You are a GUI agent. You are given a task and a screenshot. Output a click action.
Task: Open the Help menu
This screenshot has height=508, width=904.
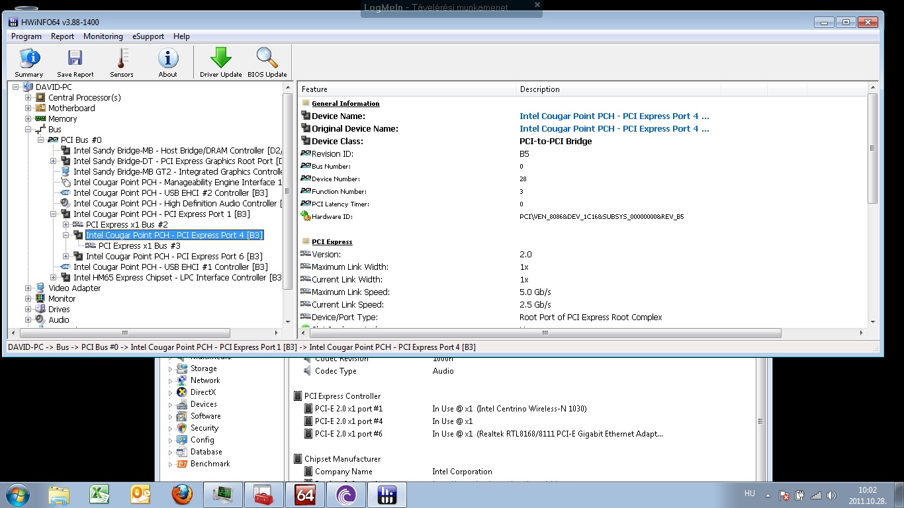[x=181, y=36]
